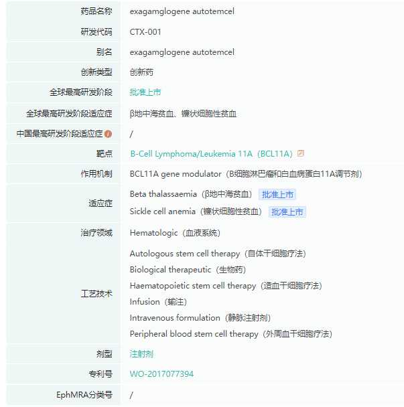Click the 专利号 row label
404x407 pixels.
(100, 374)
